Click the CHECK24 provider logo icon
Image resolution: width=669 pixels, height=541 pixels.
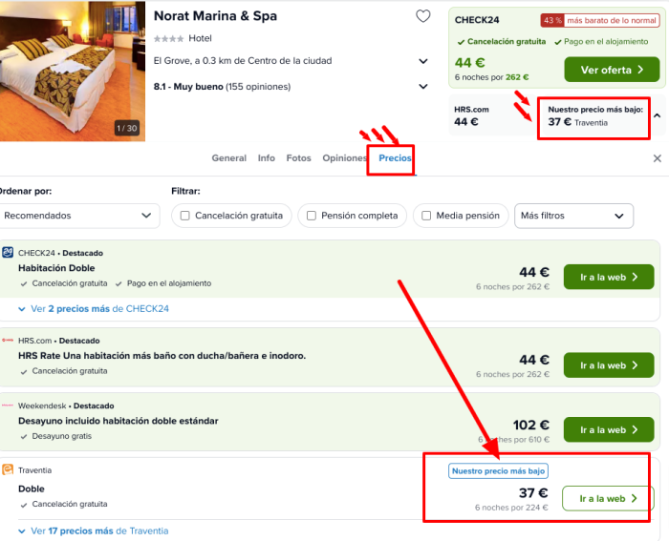click(x=8, y=252)
